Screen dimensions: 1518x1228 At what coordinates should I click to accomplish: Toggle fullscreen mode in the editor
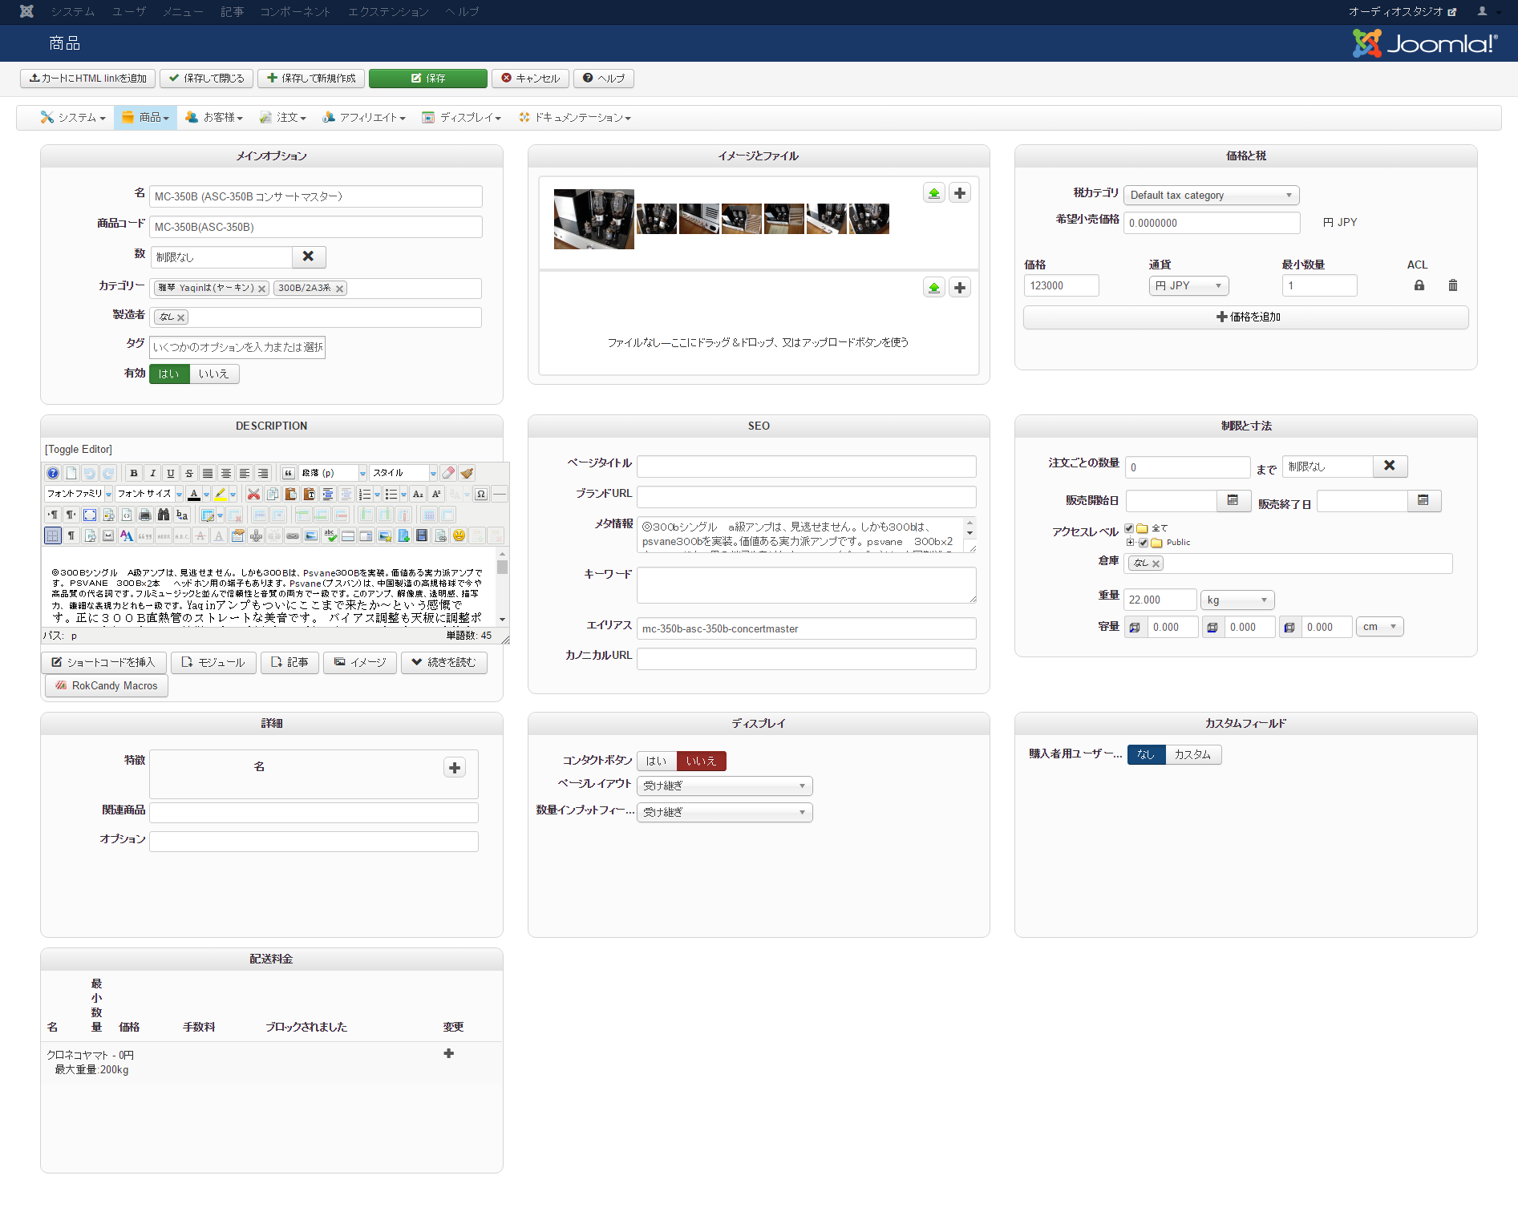click(x=90, y=515)
